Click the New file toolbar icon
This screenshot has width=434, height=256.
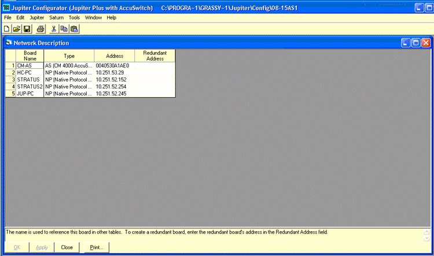pyautogui.click(x=6, y=29)
